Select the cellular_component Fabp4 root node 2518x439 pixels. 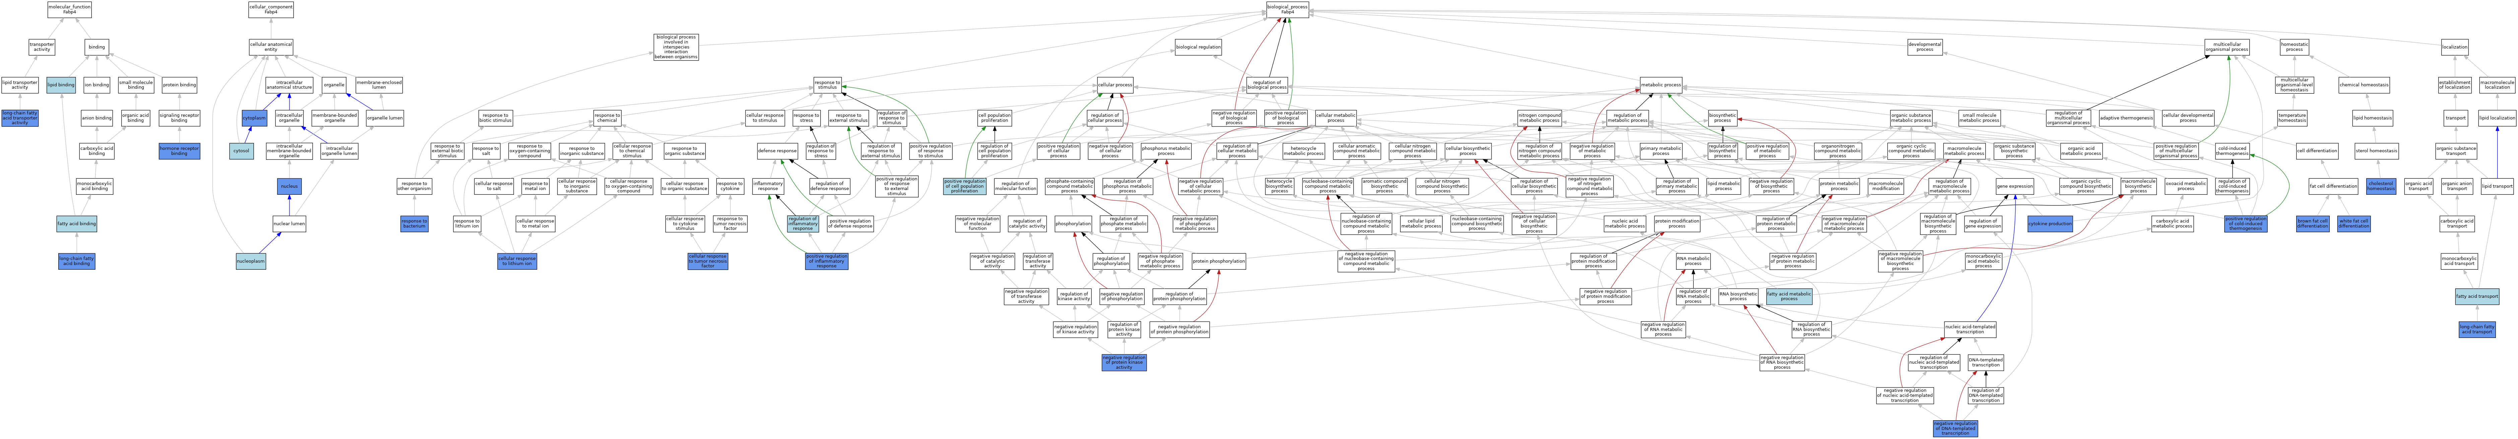[x=271, y=10]
